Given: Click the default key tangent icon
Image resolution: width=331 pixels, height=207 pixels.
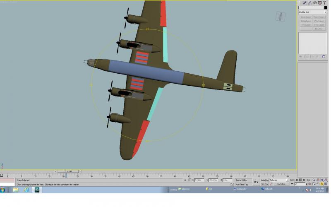Looking at the screenshot, I should (271, 184).
